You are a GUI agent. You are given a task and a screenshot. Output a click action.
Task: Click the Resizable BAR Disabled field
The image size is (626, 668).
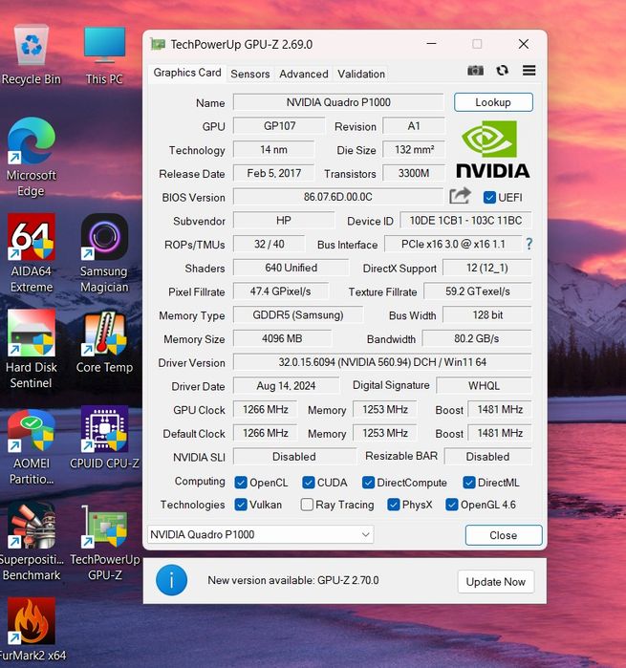click(487, 457)
